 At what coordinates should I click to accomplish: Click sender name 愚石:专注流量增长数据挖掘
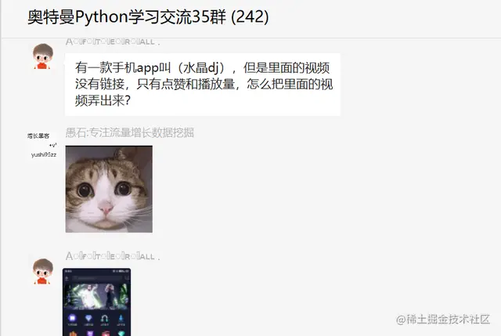coord(130,132)
